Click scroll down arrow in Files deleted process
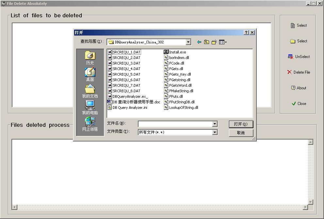Image resolution: width=324 pixels, height=219 pixels. pos(310,202)
